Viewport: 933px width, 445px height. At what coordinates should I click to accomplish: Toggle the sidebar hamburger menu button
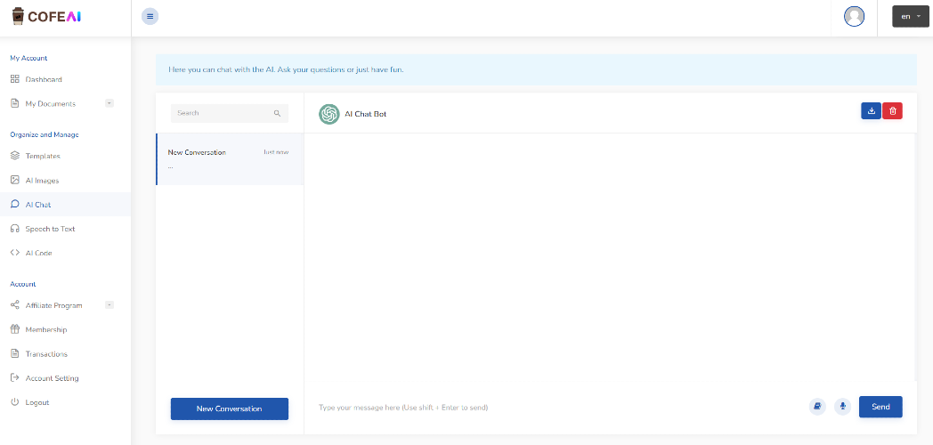coord(150,16)
